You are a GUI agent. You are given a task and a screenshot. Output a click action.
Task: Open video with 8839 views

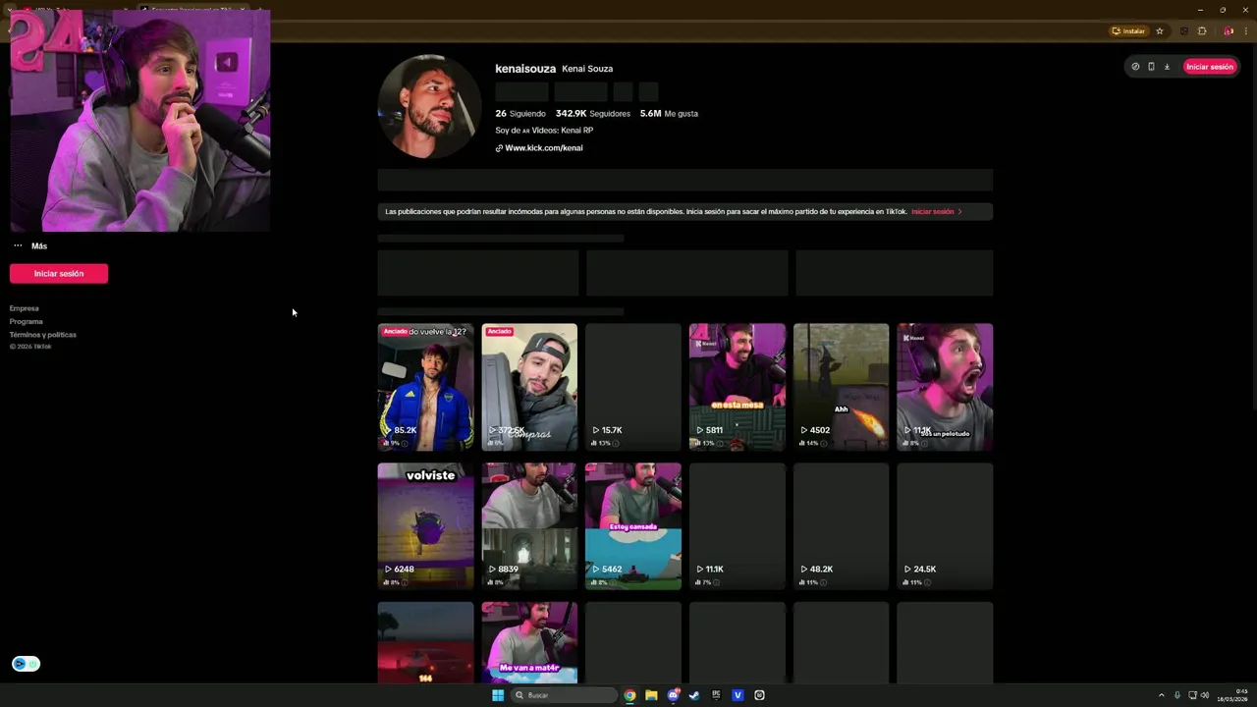coord(529,526)
